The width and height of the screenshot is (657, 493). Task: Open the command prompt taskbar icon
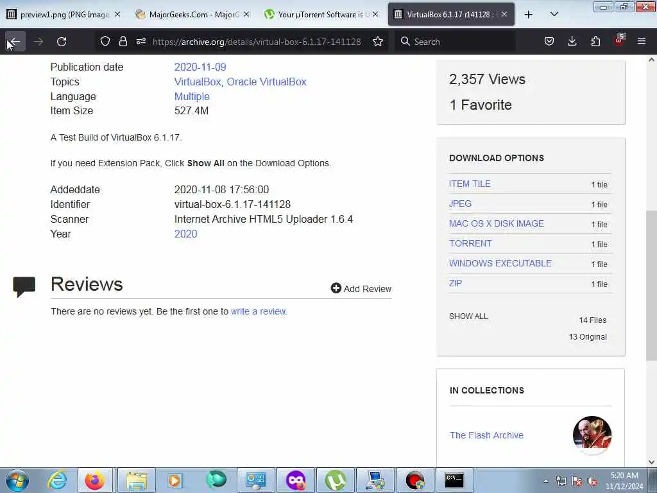coord(454,480)
